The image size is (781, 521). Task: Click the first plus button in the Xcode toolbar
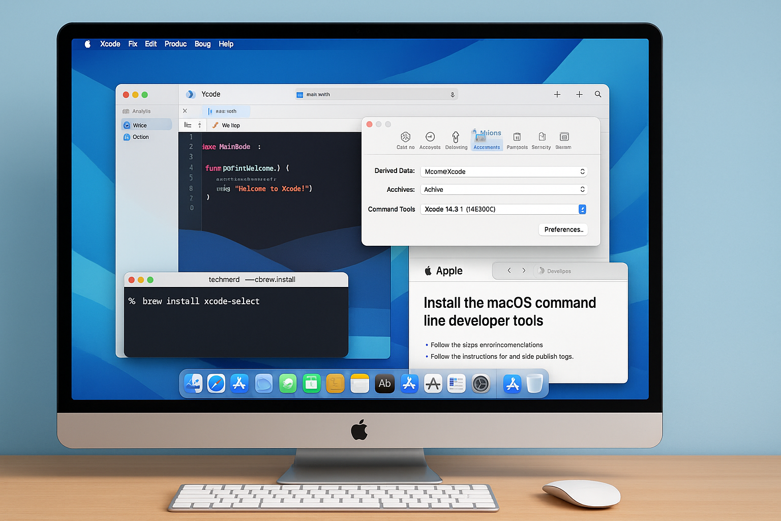(557, 94)
